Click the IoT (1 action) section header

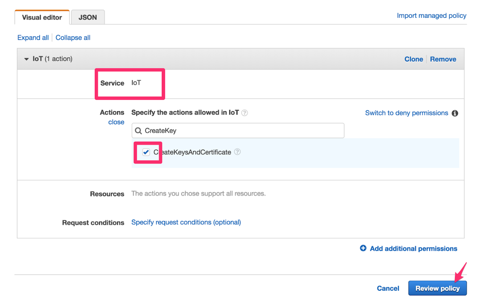53,59
